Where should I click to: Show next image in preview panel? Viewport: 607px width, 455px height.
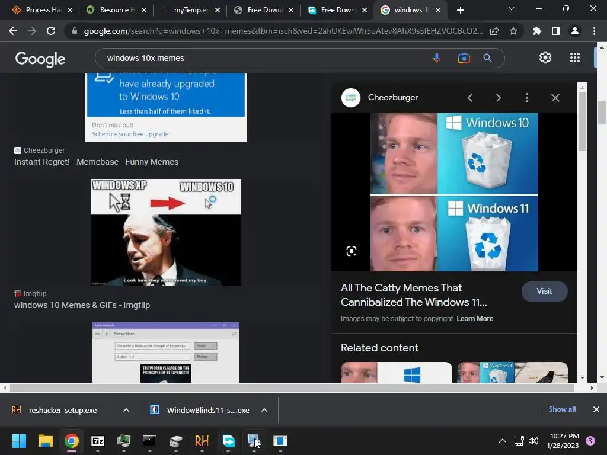click(x=498, y=98)
